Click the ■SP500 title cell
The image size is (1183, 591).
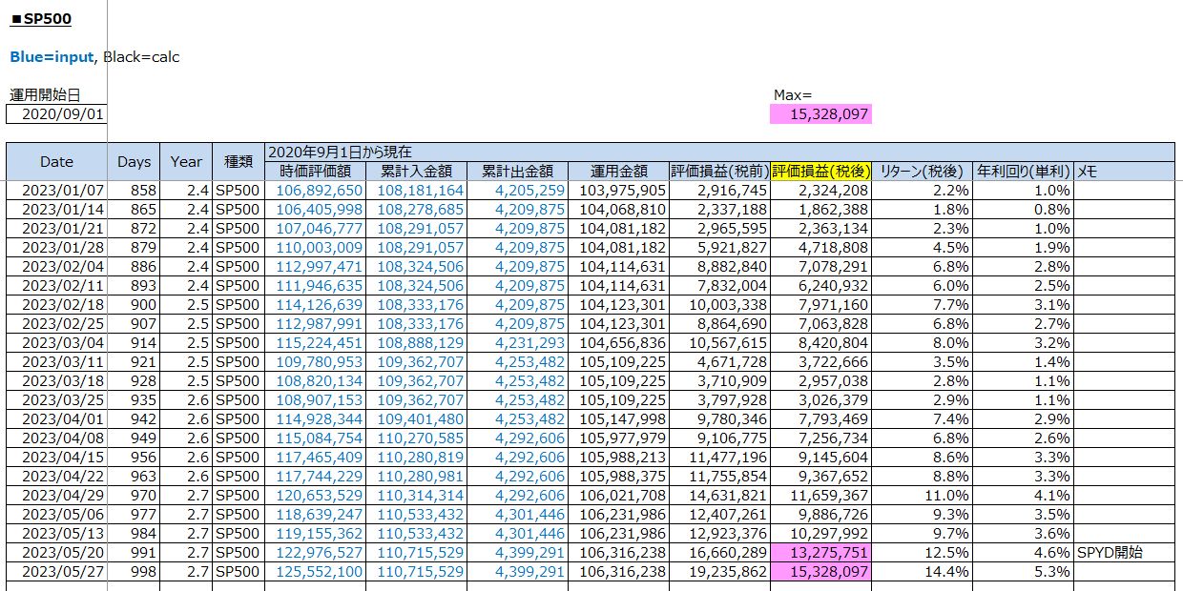[41, 19]
